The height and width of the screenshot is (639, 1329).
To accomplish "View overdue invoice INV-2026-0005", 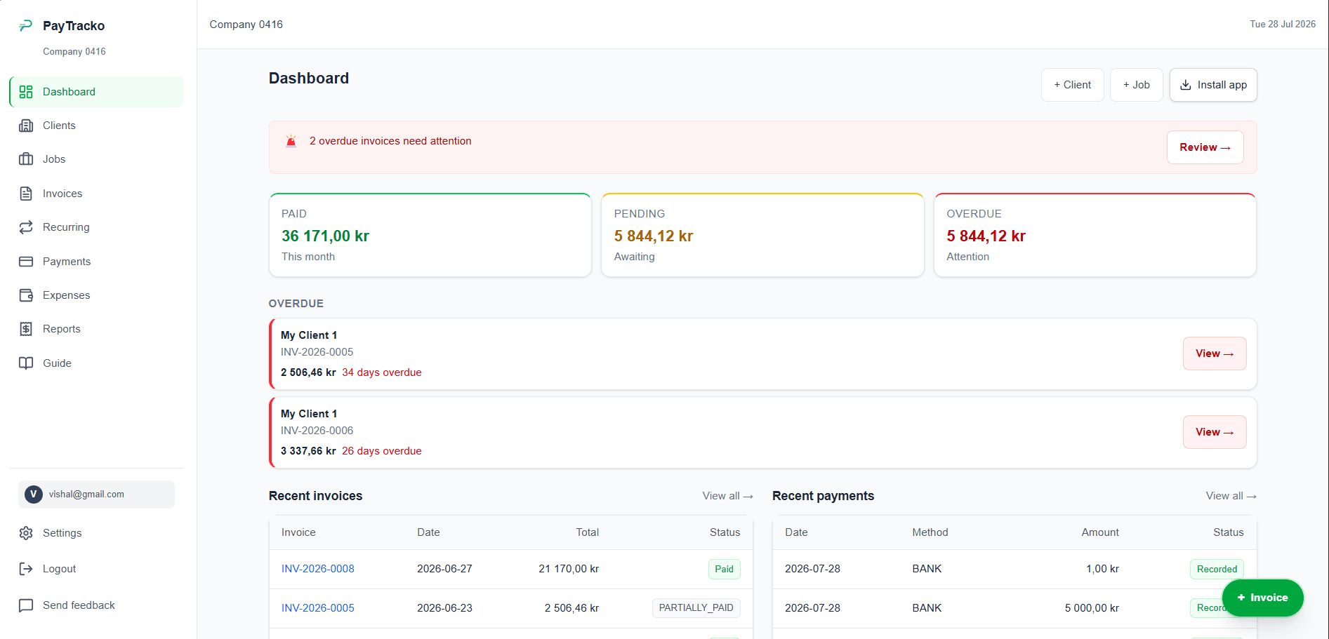I will coord(1215,354).
